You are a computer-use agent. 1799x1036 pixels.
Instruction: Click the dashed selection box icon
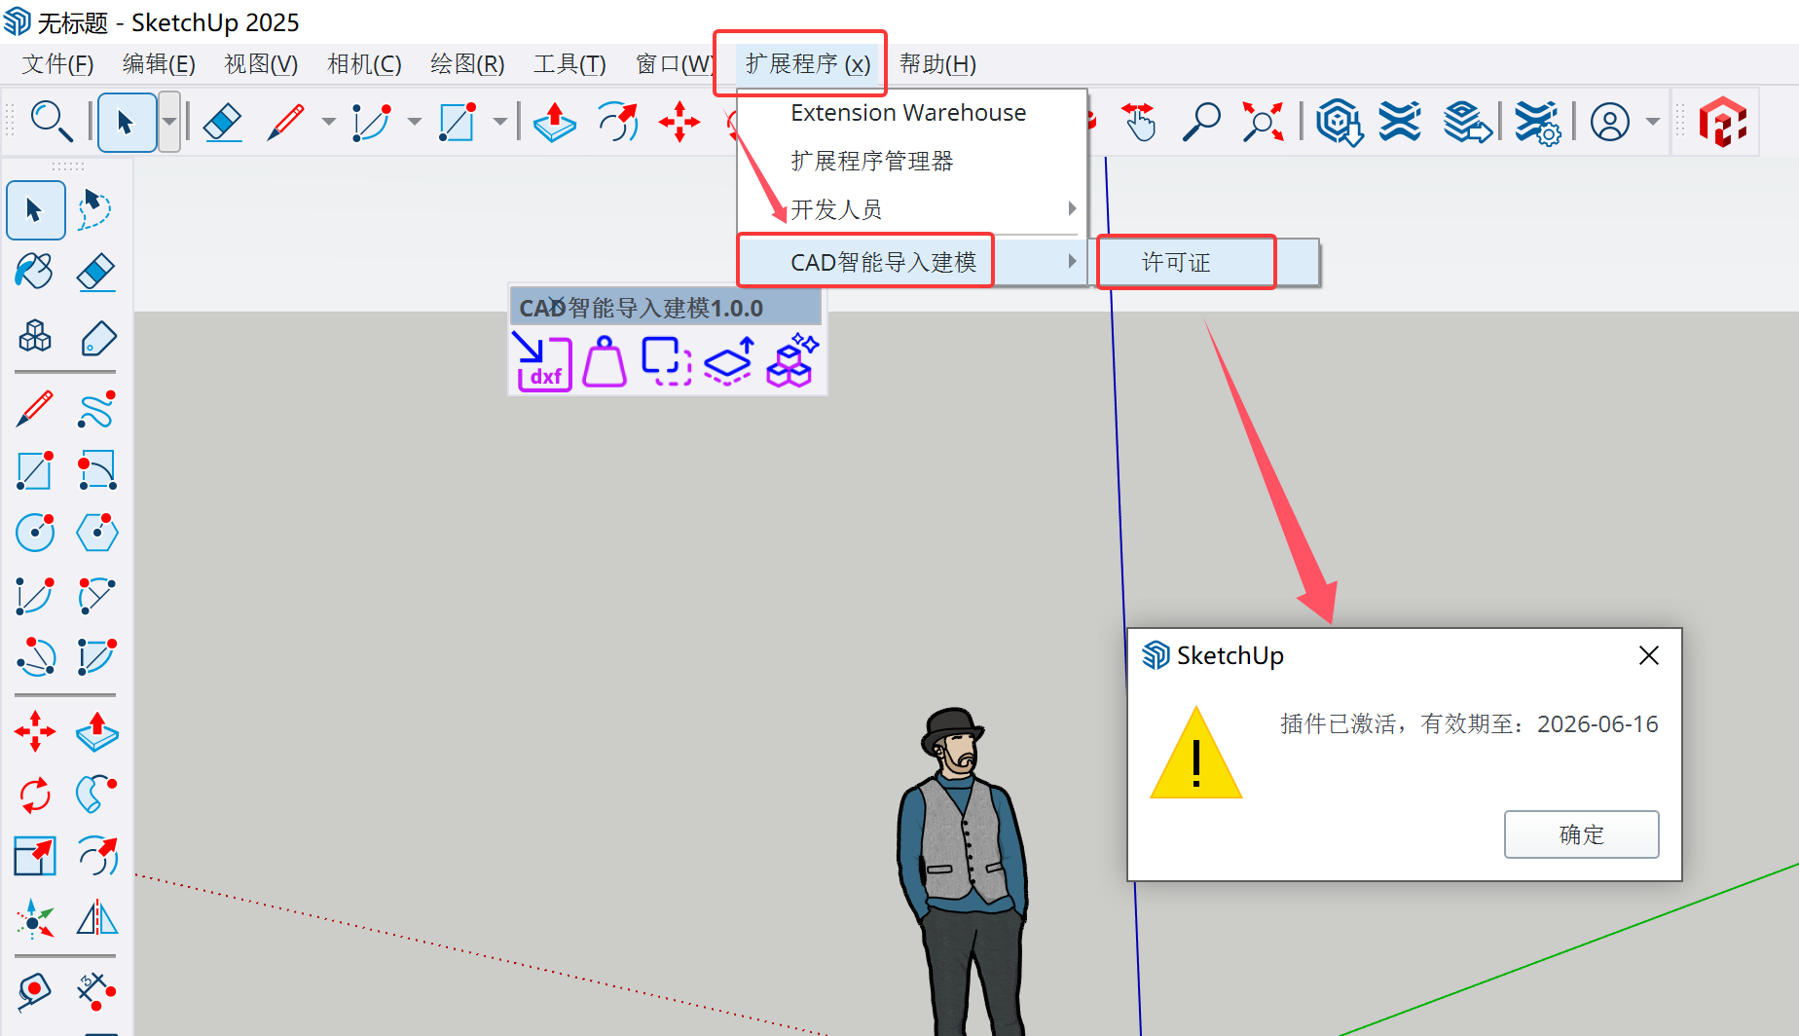click(667, 361)
